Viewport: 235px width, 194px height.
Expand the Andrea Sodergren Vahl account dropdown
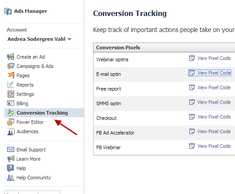[69, 39]
